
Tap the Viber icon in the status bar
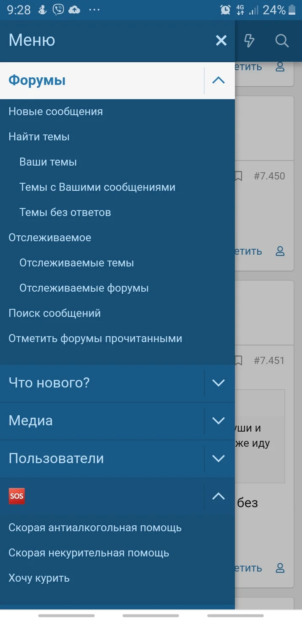58,9
